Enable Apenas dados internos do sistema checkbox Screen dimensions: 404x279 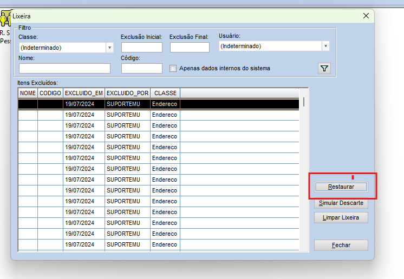[173, 69]
